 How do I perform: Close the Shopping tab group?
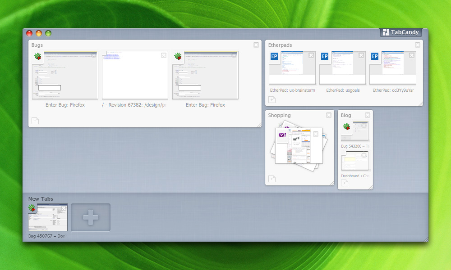tap(329, 115)
